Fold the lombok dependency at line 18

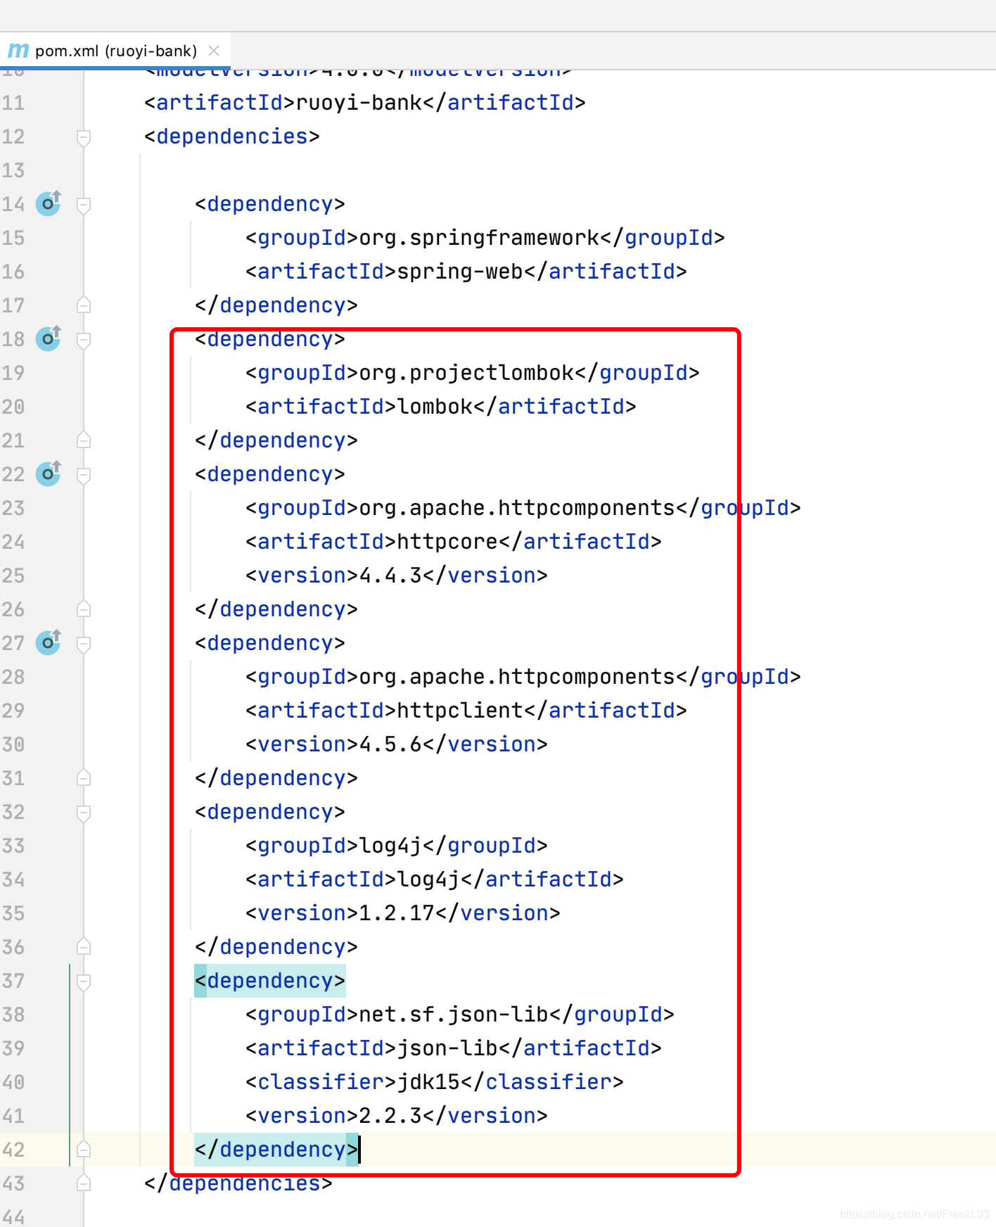click(x=84, y=339)
